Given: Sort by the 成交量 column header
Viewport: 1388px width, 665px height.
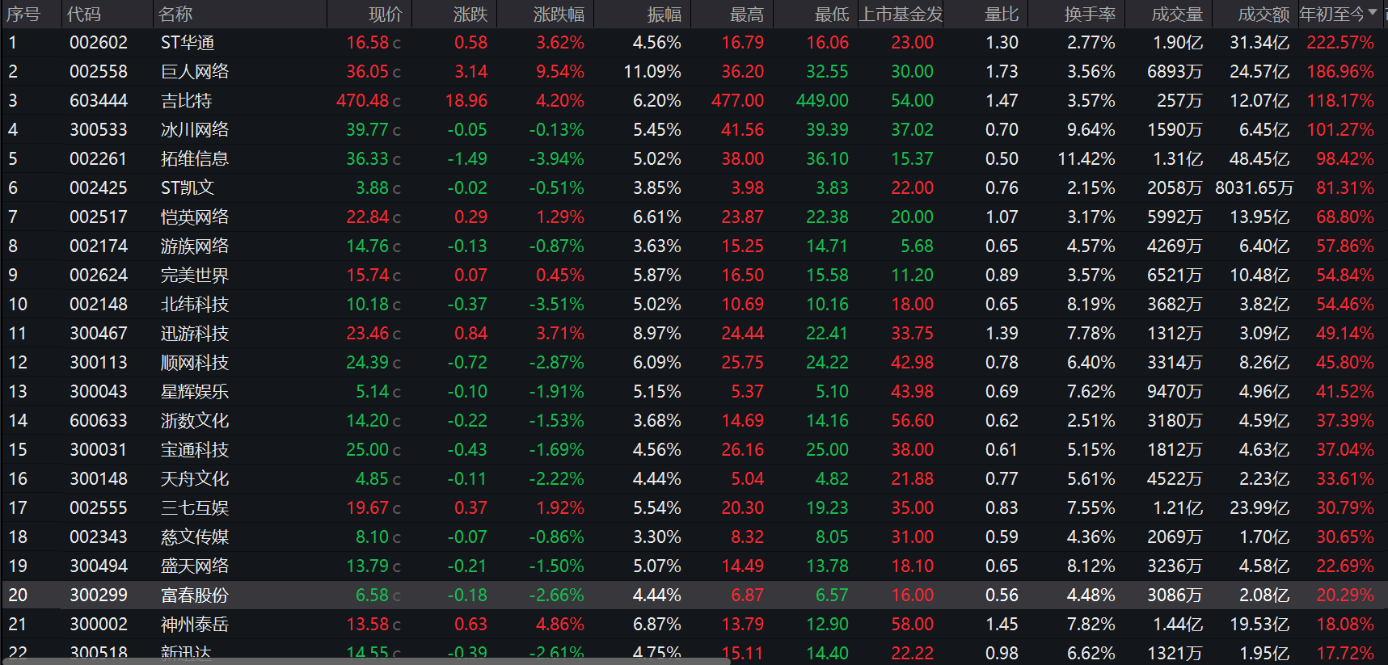Looking at the screenshot, I should coord(1177,14).
